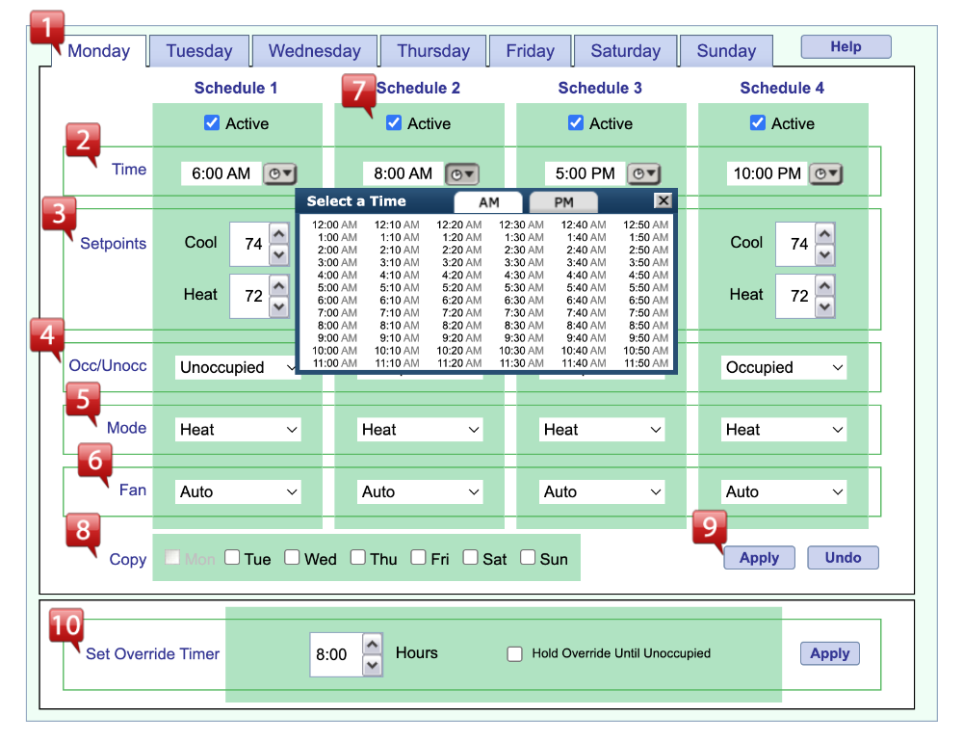Click the Schedule 1 time input field
Viewport: 963px width, 742px height.
coord(221,173)
